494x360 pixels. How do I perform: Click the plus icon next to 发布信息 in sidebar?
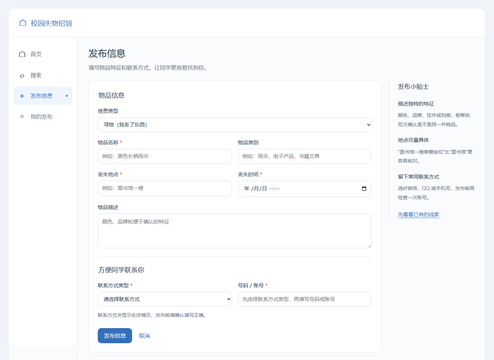coord(22,96)
